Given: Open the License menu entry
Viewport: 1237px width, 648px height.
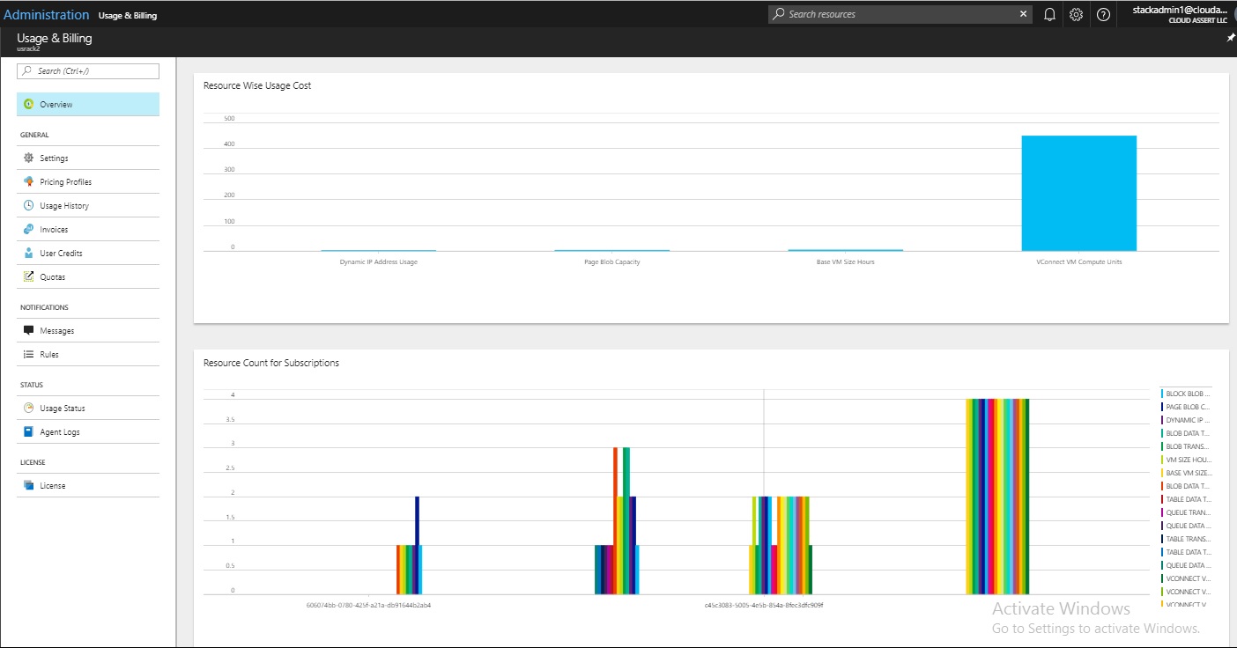Looking at the screenshot, I should pos(52,486).
